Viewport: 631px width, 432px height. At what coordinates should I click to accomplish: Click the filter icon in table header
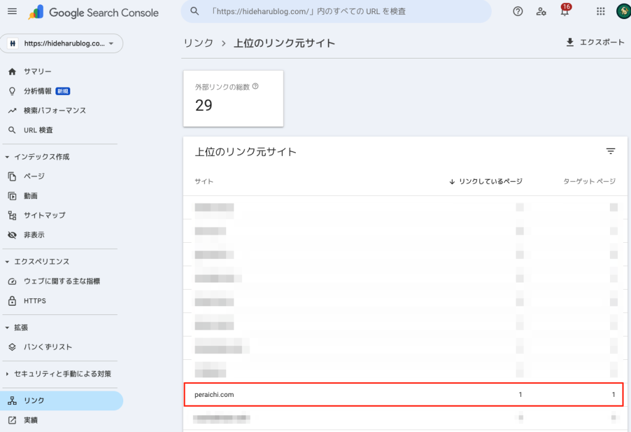click(x=611, y=152)
